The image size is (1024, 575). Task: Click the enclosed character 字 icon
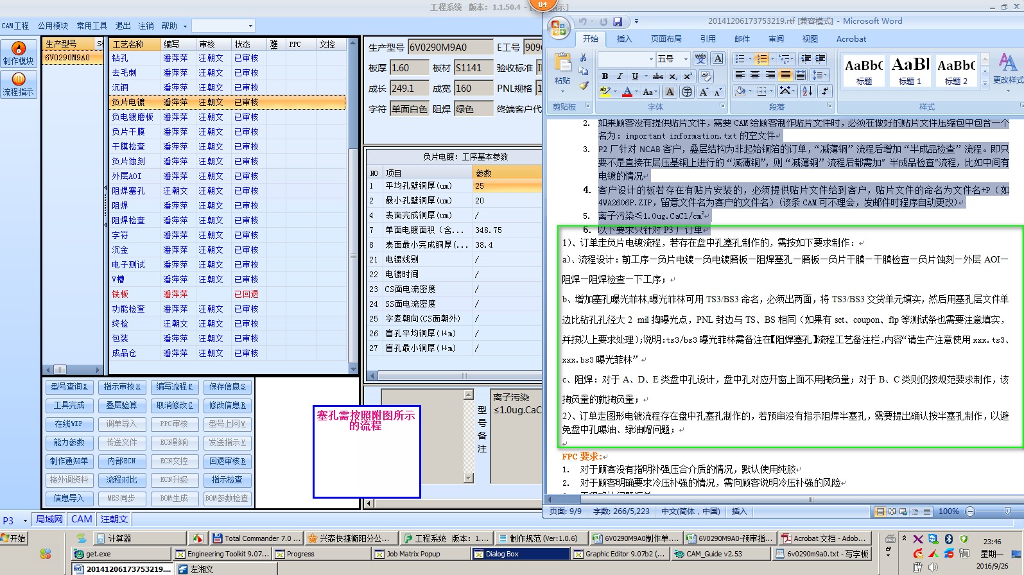coord(687,92)
